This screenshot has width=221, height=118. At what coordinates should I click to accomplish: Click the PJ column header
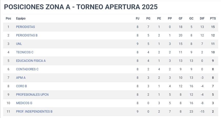point(138,18)
